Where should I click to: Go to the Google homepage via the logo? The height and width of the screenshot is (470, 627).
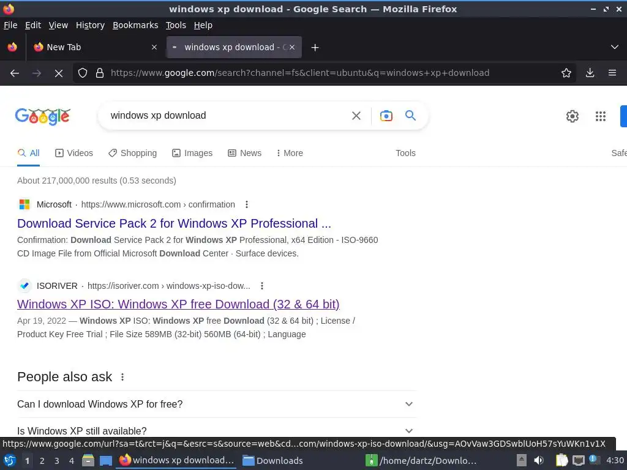point(43,116)
